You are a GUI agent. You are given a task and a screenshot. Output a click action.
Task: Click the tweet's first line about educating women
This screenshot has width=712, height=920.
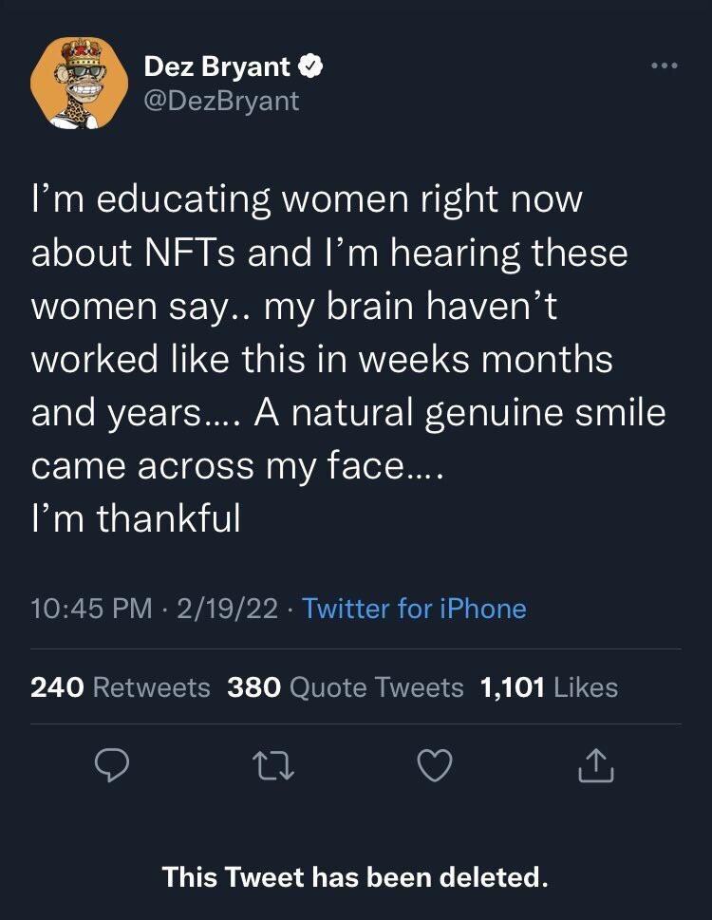[x=307, y=200]
